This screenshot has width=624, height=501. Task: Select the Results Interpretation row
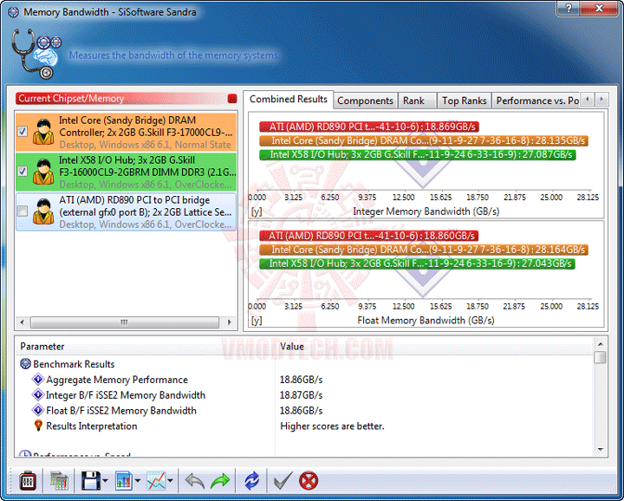tap(304, 426)
